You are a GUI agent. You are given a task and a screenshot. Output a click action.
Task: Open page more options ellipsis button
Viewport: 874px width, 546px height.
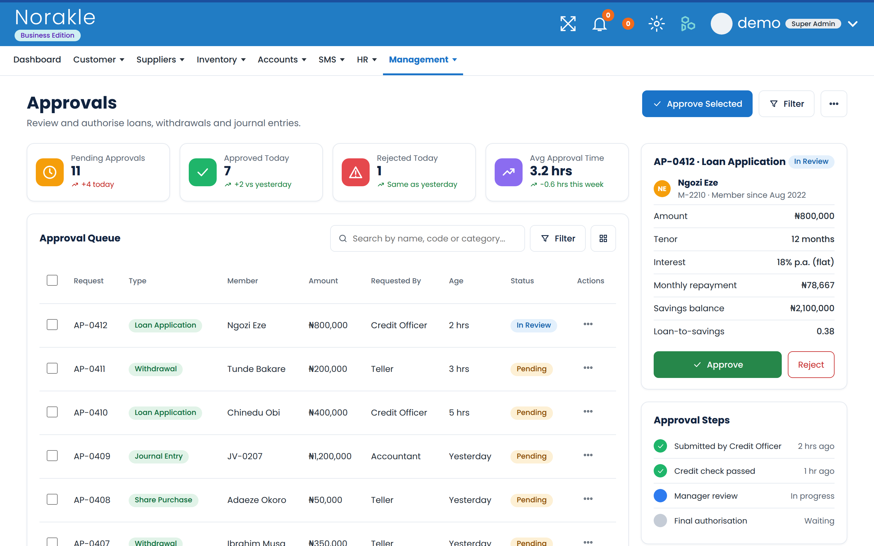click(834, 104)
